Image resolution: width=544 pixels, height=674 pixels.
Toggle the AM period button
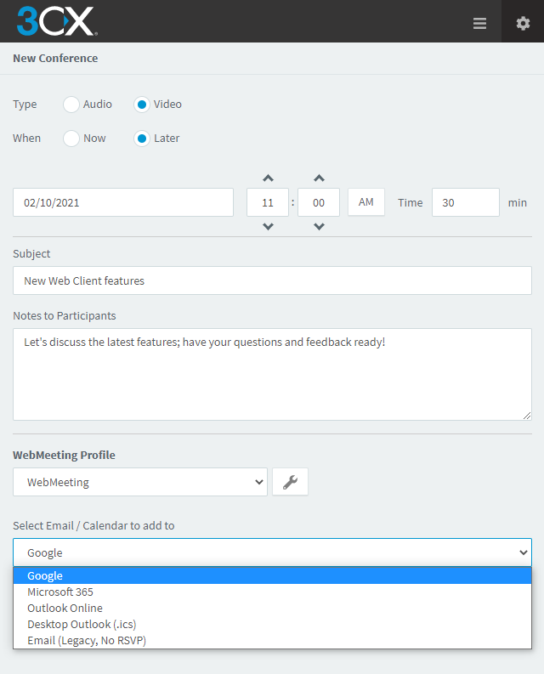(366, 202)
